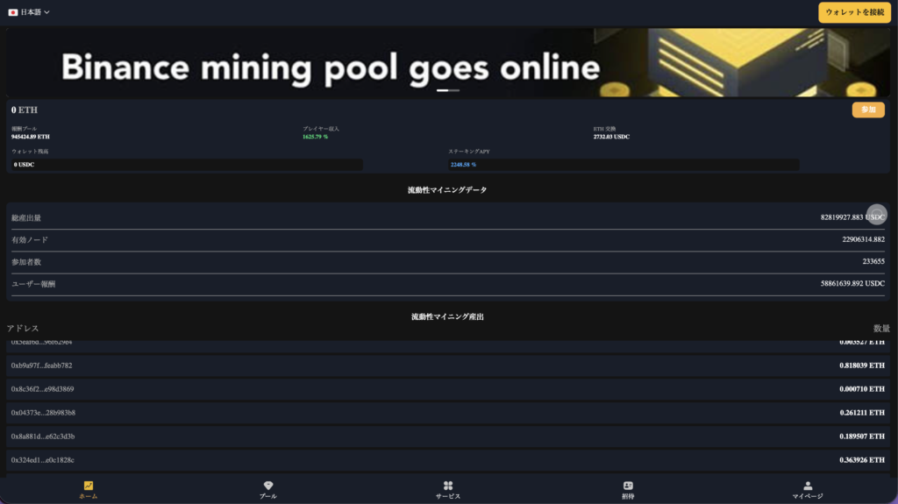898x504 pixels.
Task: Click the 数量 column header
Action: pos(881,328)
